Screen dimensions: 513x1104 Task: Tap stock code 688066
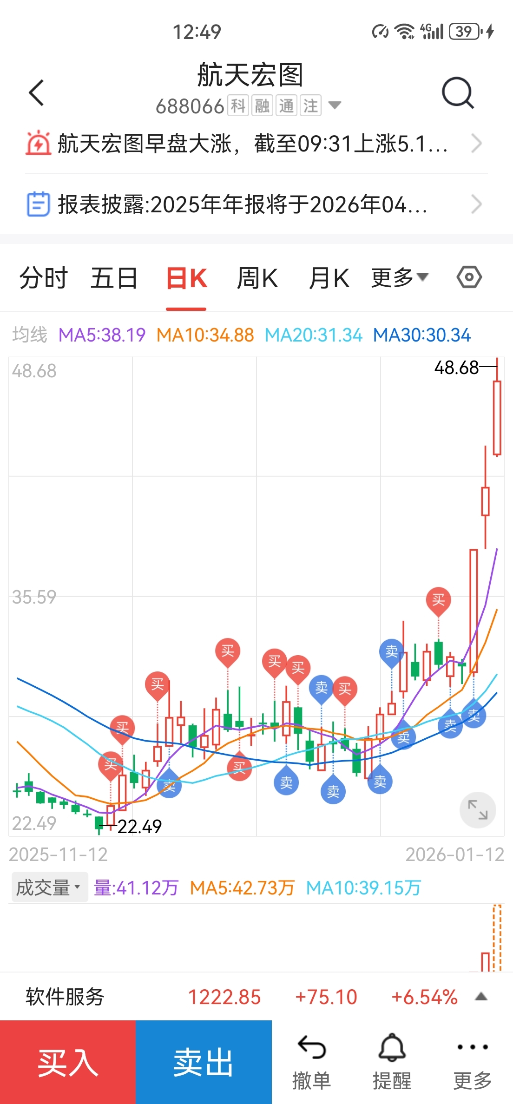click(x=190, y=106)
